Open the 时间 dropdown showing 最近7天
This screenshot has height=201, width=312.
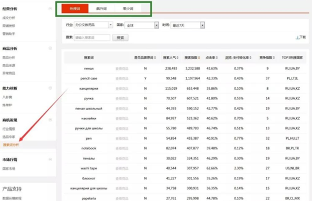[188, 25]
